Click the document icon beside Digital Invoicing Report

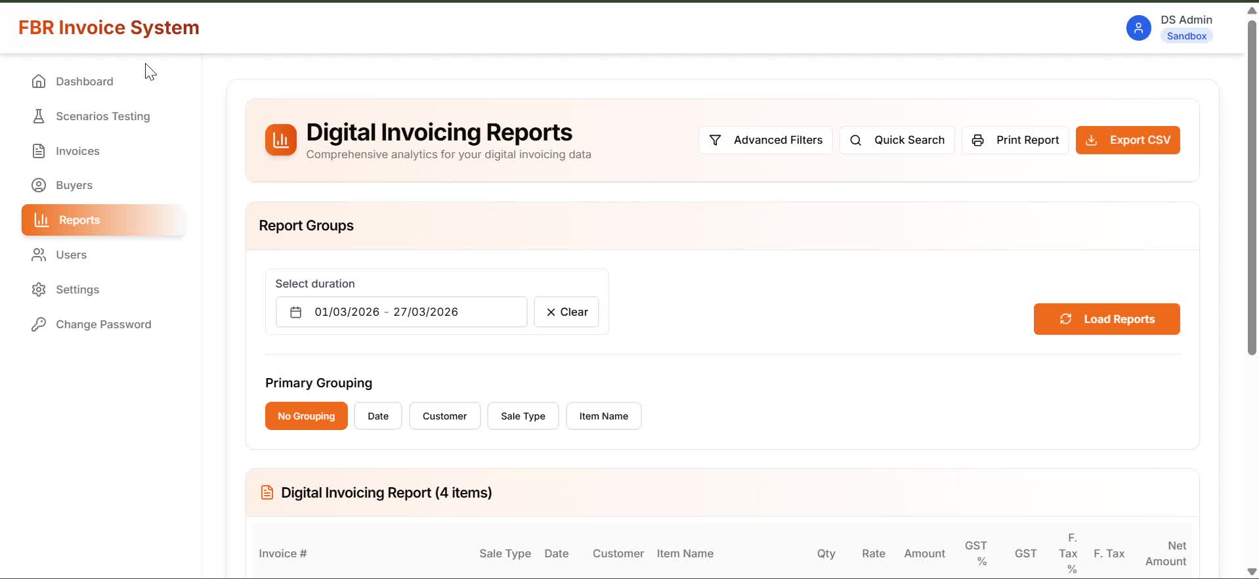pos(267,492)
